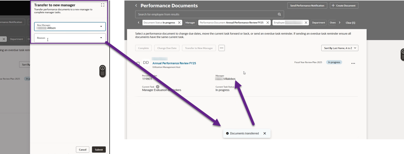Image resolution: width=404 pixels, height=154 pixels.
Task: Select checkbox for Annual Performance Review FY25 document
Action: (138, 63)
